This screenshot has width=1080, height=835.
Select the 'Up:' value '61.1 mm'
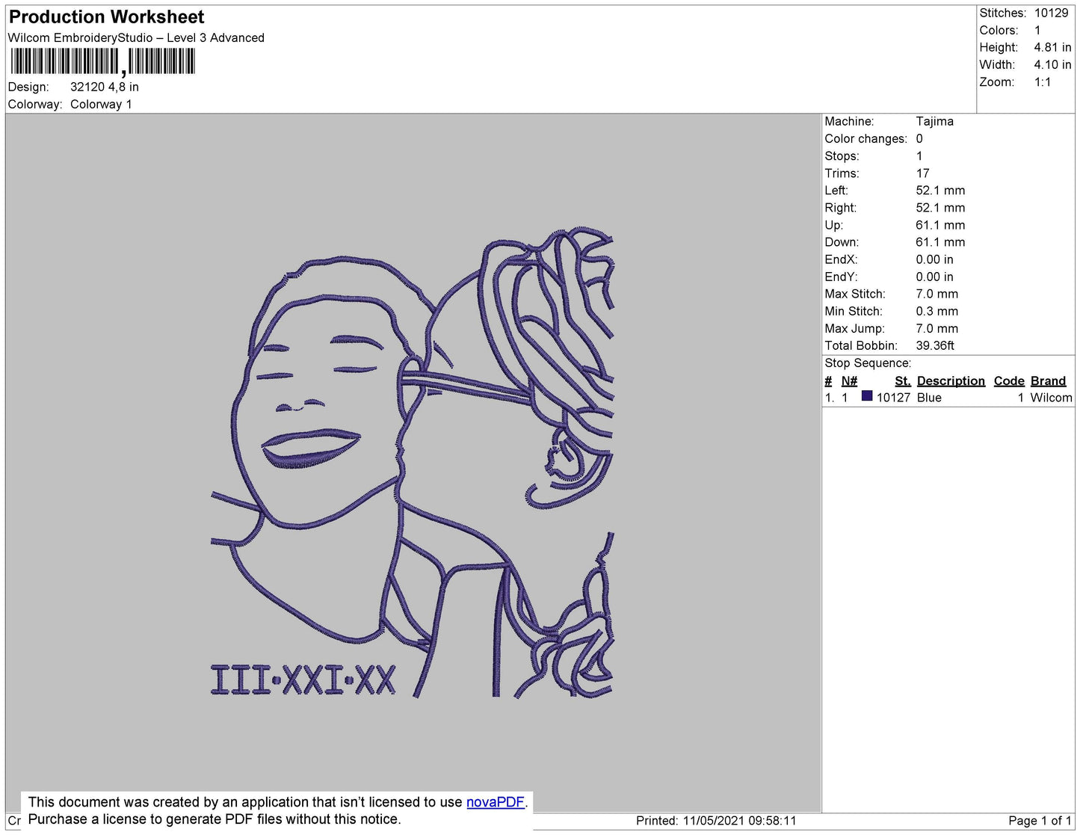pyautogui.click(x=940, y=225)
